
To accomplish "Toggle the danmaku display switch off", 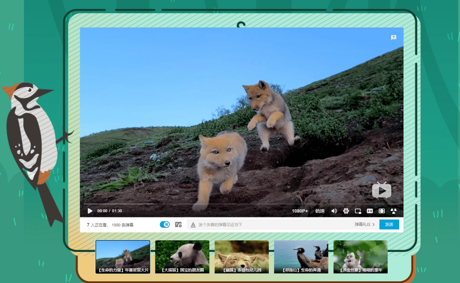I will coord(164,225).
